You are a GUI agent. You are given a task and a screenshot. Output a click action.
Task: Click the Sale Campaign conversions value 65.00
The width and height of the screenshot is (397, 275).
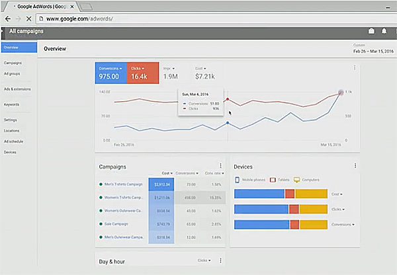(x=191, y=224)
